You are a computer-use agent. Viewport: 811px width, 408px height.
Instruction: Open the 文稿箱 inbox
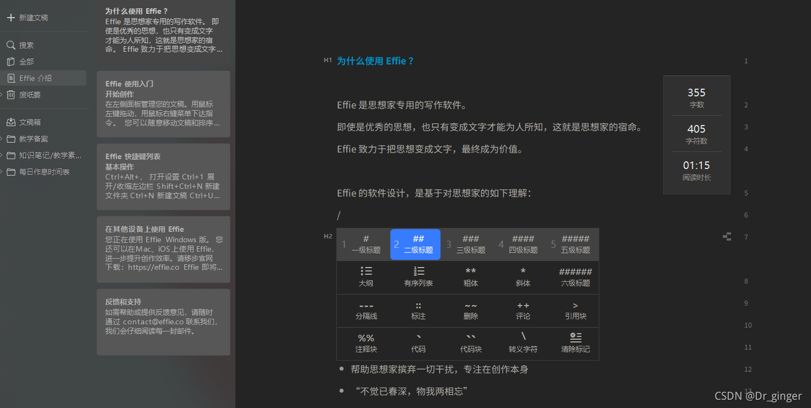pos(24,122)
